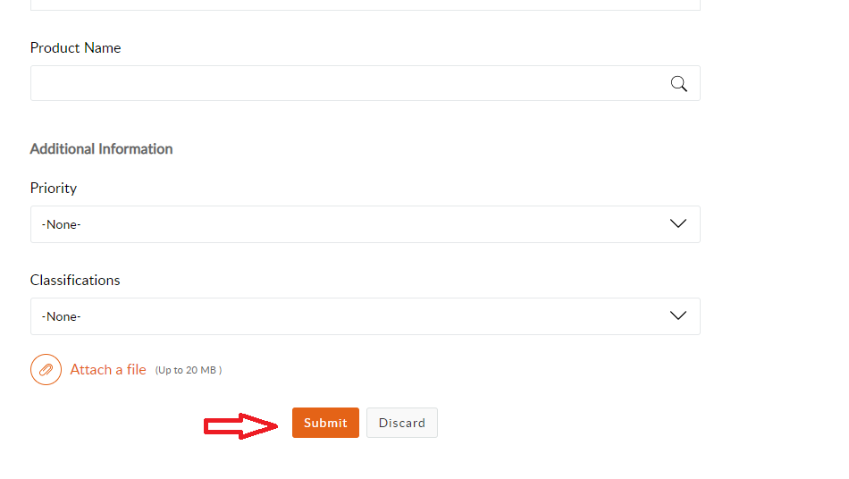Click the 'Additional Information' section heading
Image resolution: width=849 pixels, height=479 pixels.
(x=101, y=149)
